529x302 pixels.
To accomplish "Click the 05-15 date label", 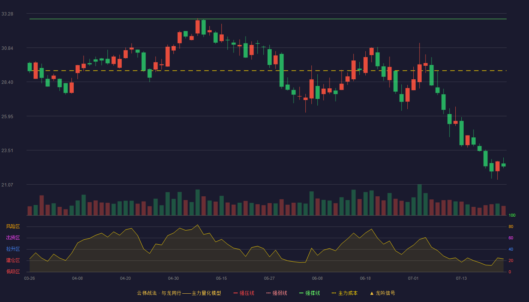I will tap(221, 278).
